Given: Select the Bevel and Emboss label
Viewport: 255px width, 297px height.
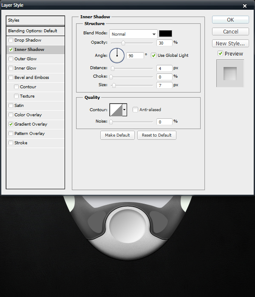Looking at the screenshot, I should 32,77.
